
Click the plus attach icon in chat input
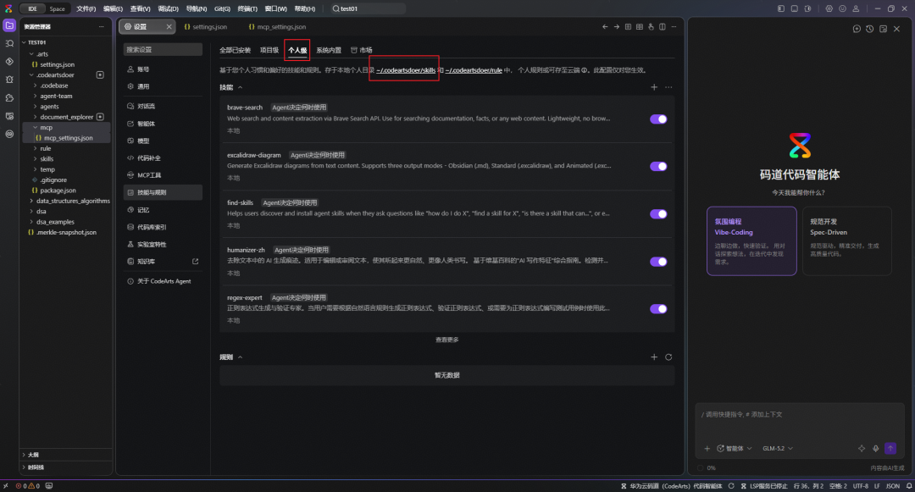point(707,448)
